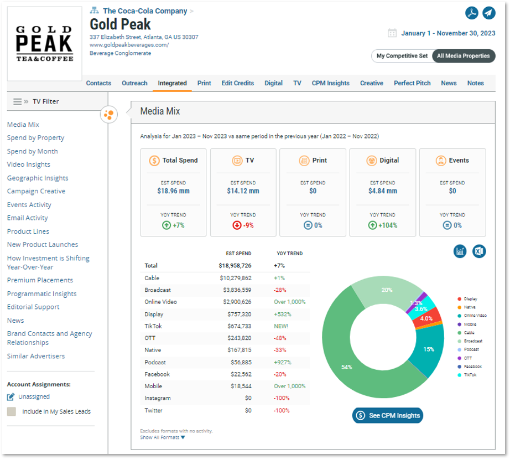510x459 pixels.
Task: Switch to My Competitive Set
Action: pyautogui.click(x=402, y=56)
